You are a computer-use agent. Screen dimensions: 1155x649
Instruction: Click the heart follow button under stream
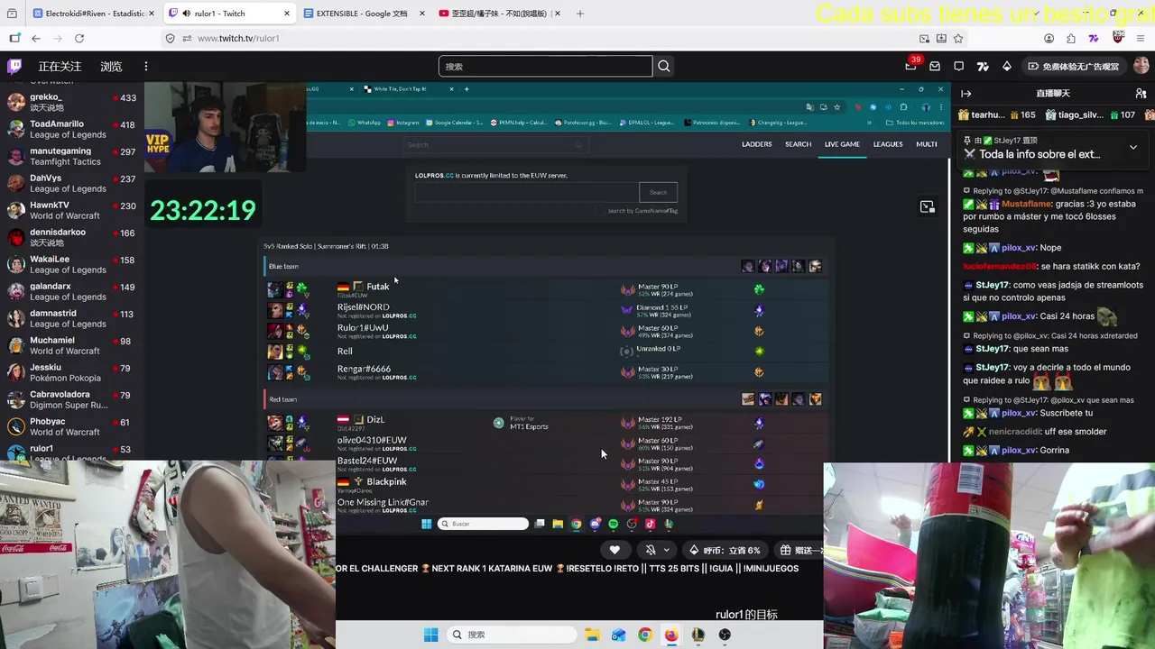coord(614,550)
